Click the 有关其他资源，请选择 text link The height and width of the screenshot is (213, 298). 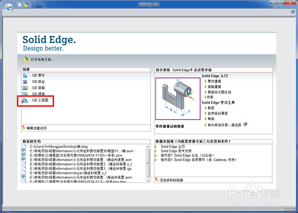pos(224,125)
